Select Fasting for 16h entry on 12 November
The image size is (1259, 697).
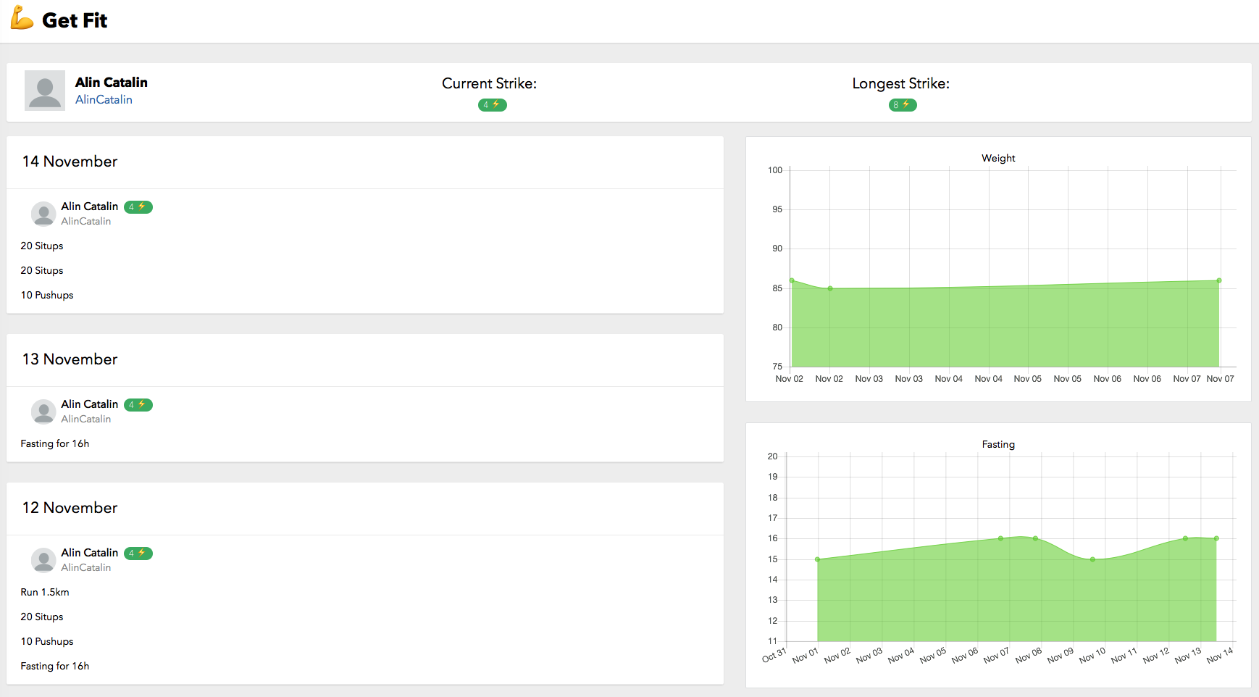pos(55,666)
